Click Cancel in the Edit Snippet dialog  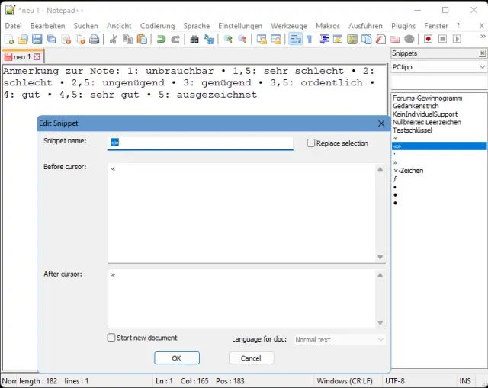click(x=251, y=358)
